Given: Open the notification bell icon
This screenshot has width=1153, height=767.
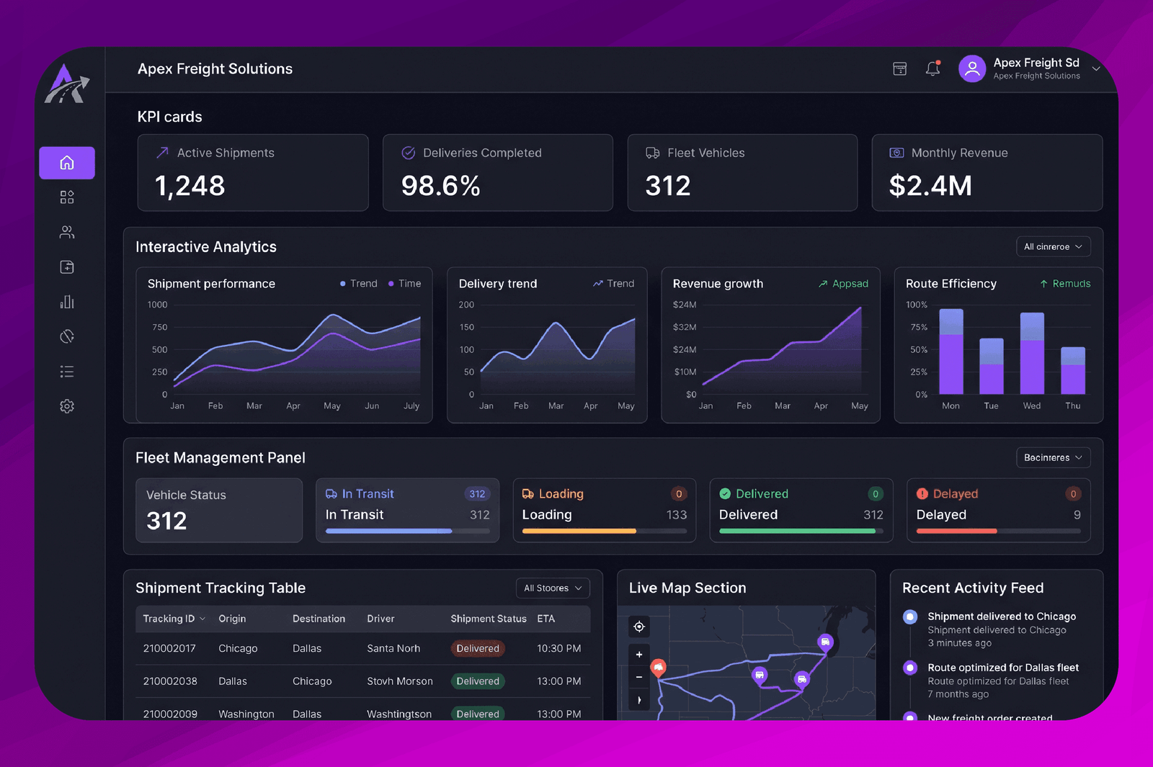Looking at the screenshot, I should pyautogui.click(x=933, y=68).
